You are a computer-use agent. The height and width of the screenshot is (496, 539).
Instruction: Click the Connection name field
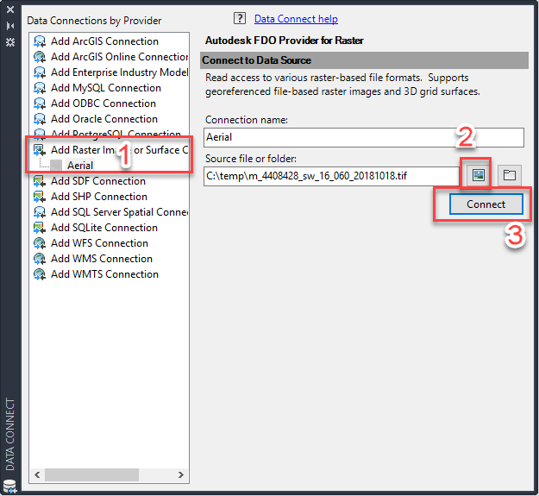[x=364, y=137]
